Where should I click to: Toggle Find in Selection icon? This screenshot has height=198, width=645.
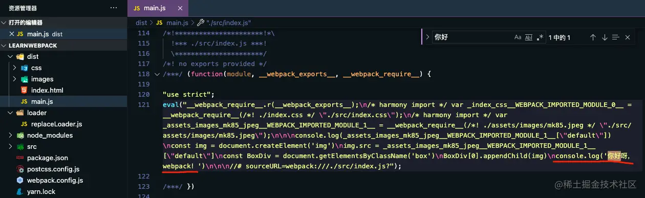(616, 37)
